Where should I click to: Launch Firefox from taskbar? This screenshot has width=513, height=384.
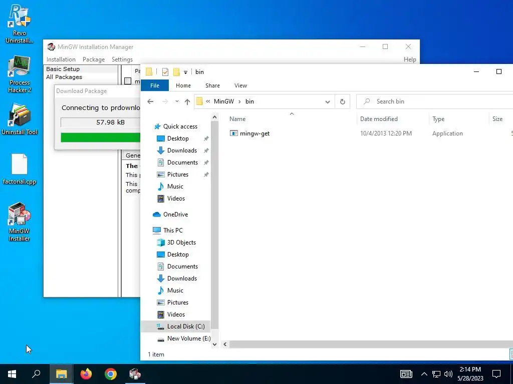(x=86, y=374)
